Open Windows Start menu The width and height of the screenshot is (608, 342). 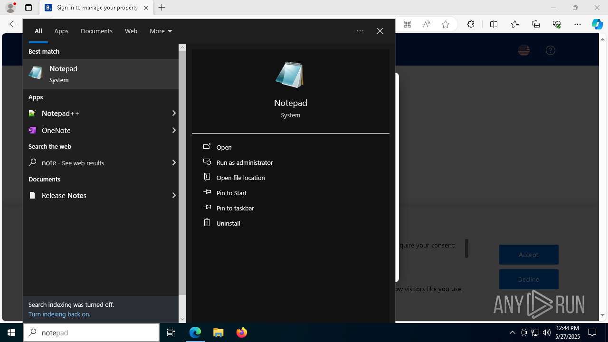pos(11,332)
